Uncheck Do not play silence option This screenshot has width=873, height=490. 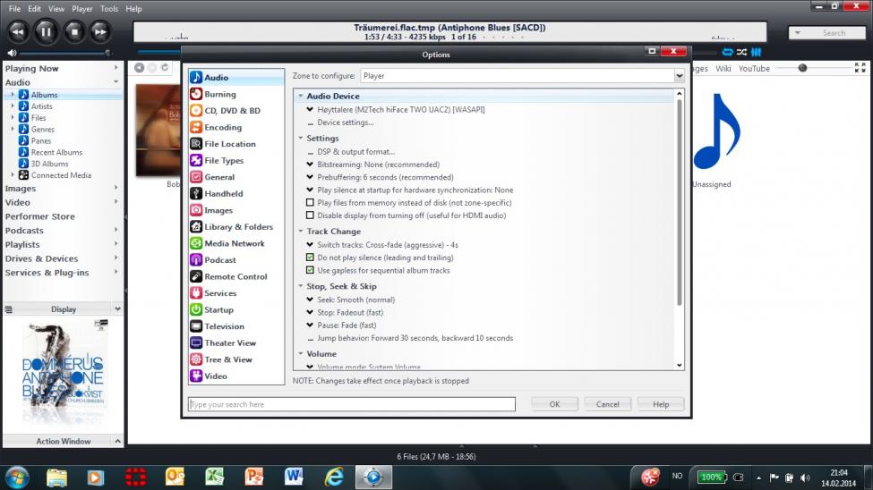point(311,258)
